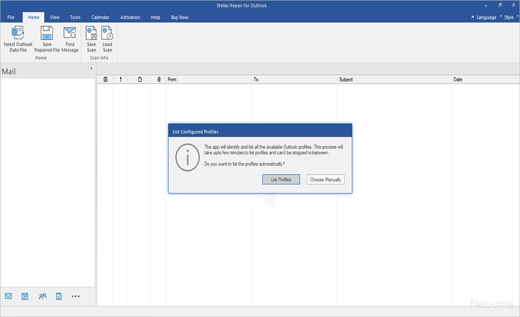
Task: Open the Help ribbon tab
Action: coord(155,17)
